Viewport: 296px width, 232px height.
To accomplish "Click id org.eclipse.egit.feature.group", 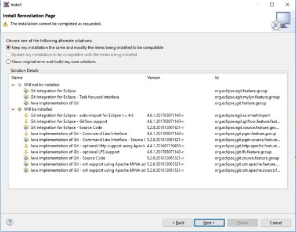I will pos(241,91).
